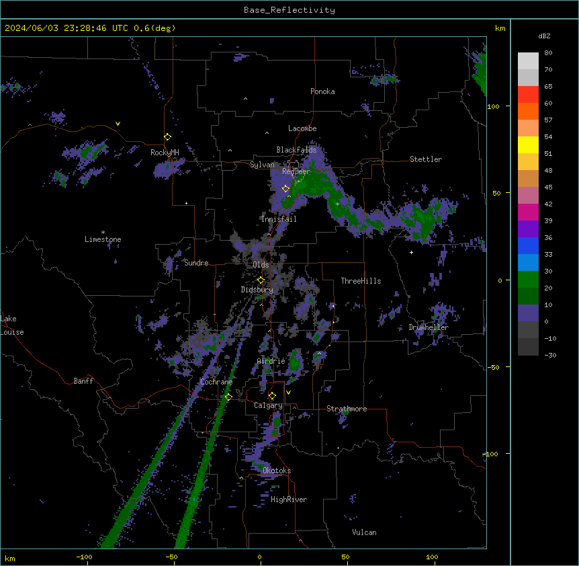Click the -50 tick on the vertical axis
Image resolution: width=579 pixels, height=566 pixels.
pyautogui.click(x=493, y=367)
